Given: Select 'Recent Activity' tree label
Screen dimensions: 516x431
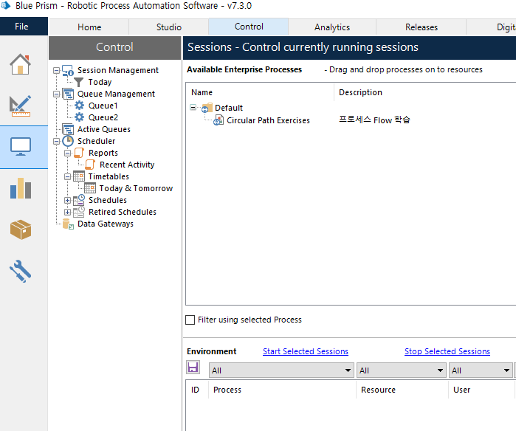Looking at the screenshot, I should tap(127, 165).
